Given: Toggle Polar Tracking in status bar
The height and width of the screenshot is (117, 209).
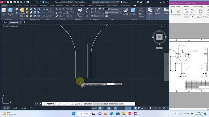Looking at the screenshot, I should point(116,108).
